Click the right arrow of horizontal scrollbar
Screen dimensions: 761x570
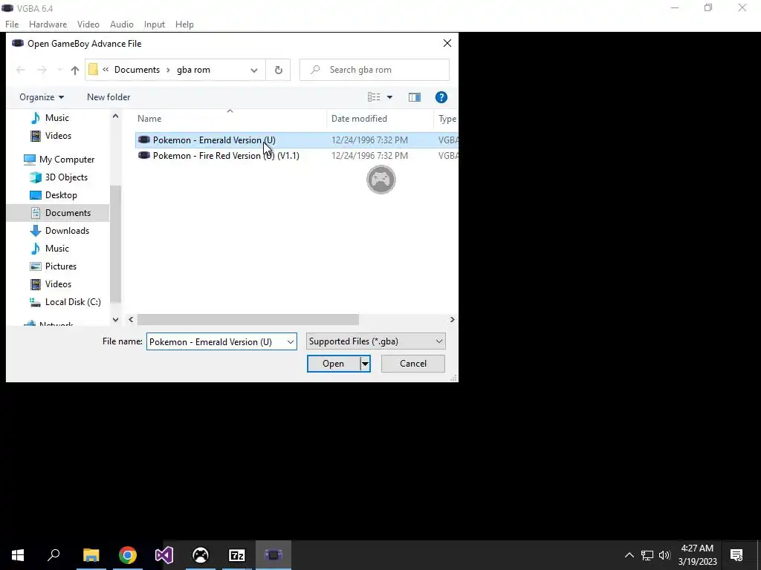point(452,319)
